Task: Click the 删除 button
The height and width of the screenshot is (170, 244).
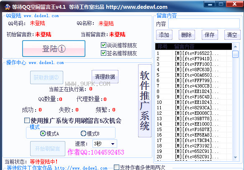Action: tap(187, 35)
